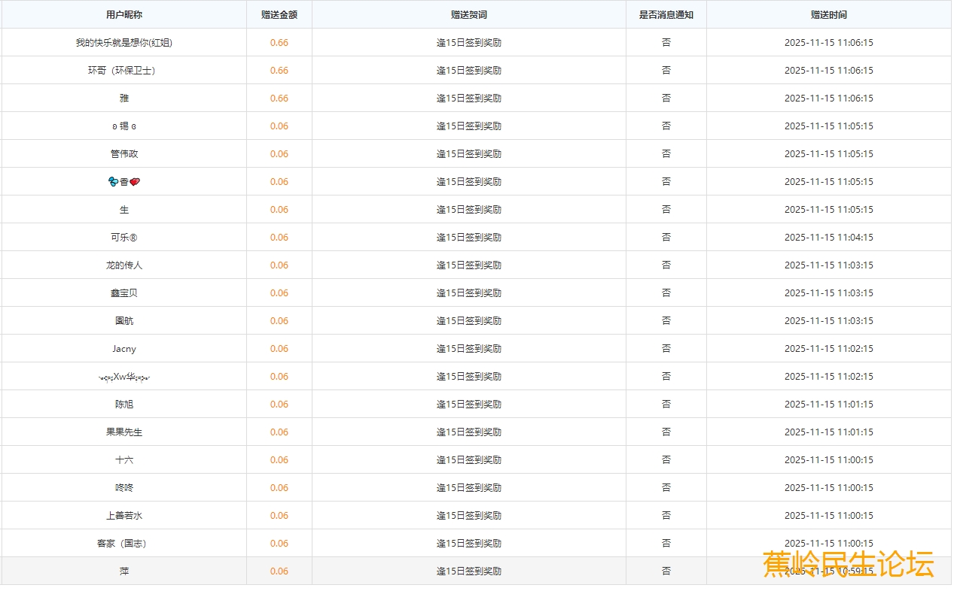Select the username Jacny
This screenshot has height=591, width=954.
[x=123, y=349]
